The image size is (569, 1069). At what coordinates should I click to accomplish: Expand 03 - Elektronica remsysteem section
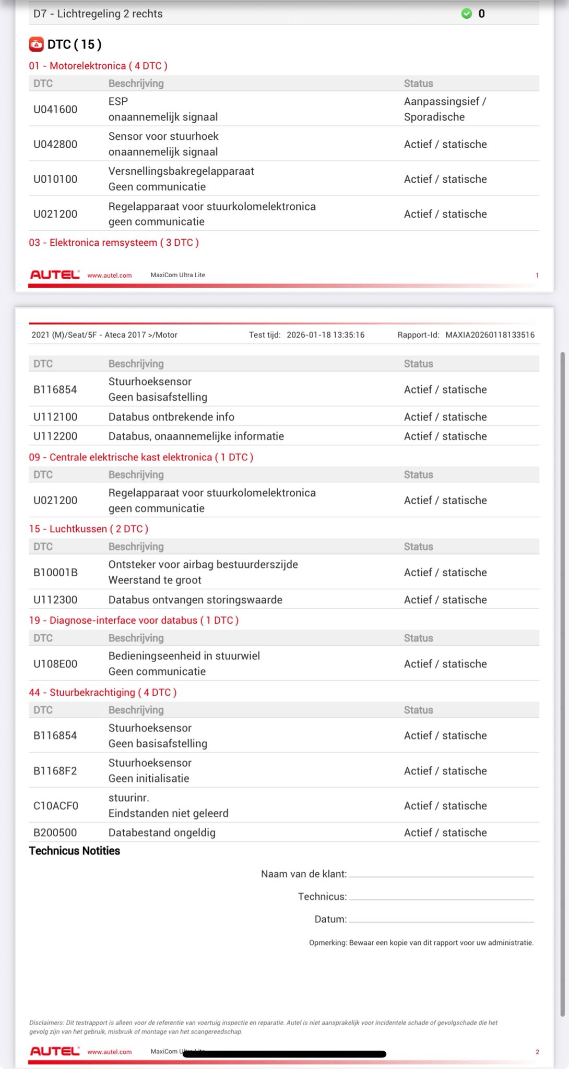(114, 243)
